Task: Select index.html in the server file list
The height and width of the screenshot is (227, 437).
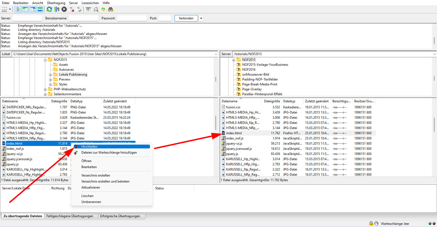Action: pyautogui.click(x=234, y=133)
